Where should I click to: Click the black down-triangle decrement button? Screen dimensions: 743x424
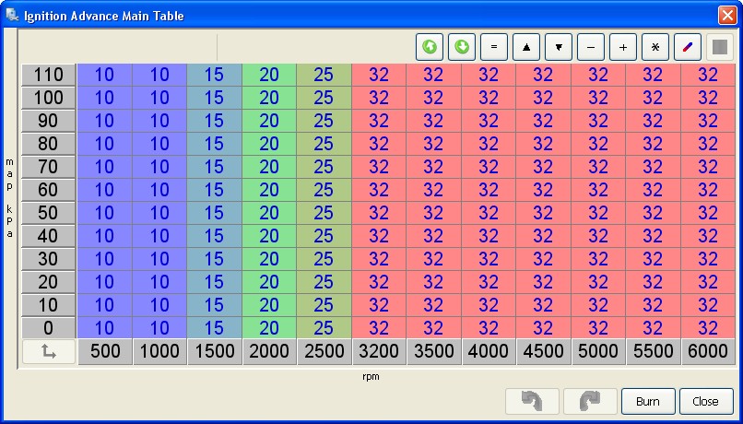click(x=559, y=47)
